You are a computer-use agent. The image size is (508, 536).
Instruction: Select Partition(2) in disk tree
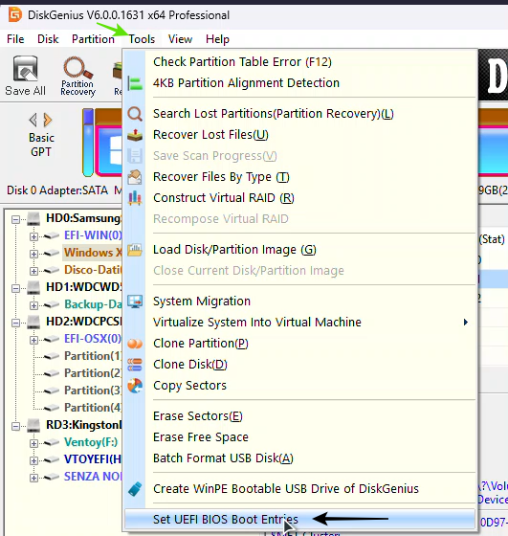93,373
